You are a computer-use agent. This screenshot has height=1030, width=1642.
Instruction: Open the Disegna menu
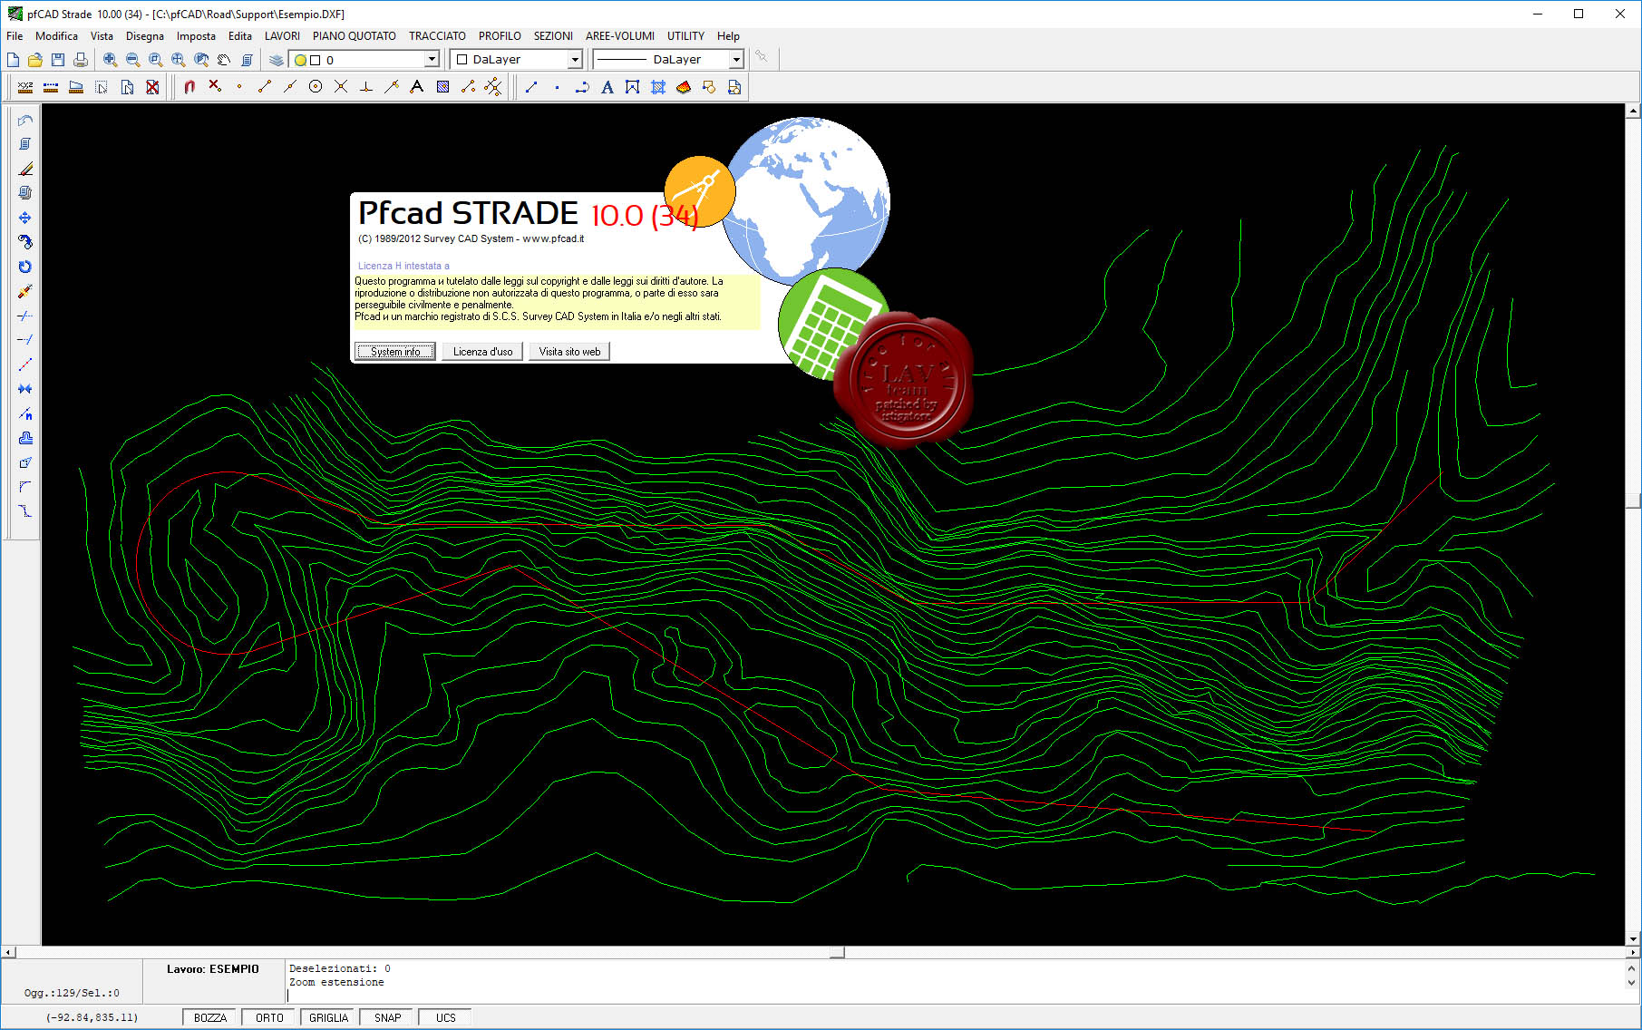145,36
